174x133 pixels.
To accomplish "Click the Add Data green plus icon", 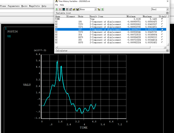I will click(57, 9).
